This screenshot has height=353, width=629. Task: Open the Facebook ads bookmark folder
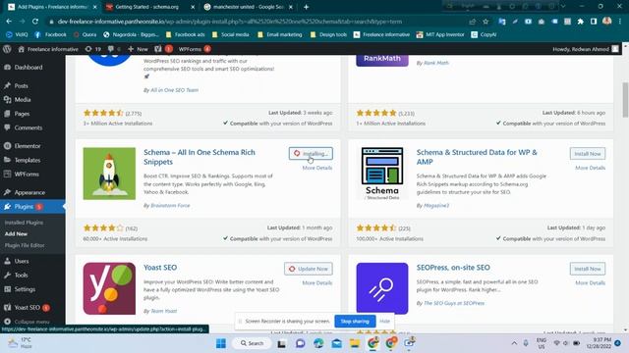pos(185,35)
